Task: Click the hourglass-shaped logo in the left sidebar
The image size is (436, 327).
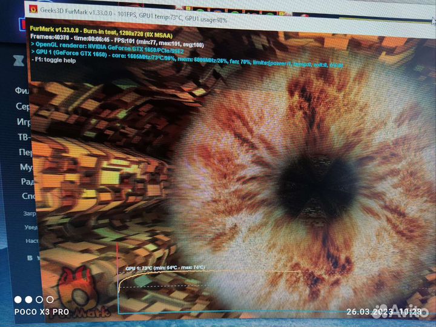Action: point(18,59)
